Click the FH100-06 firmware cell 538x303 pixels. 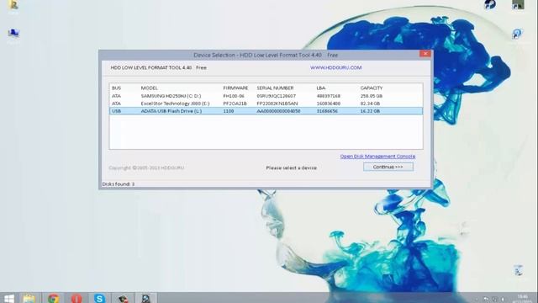(234, 96)
